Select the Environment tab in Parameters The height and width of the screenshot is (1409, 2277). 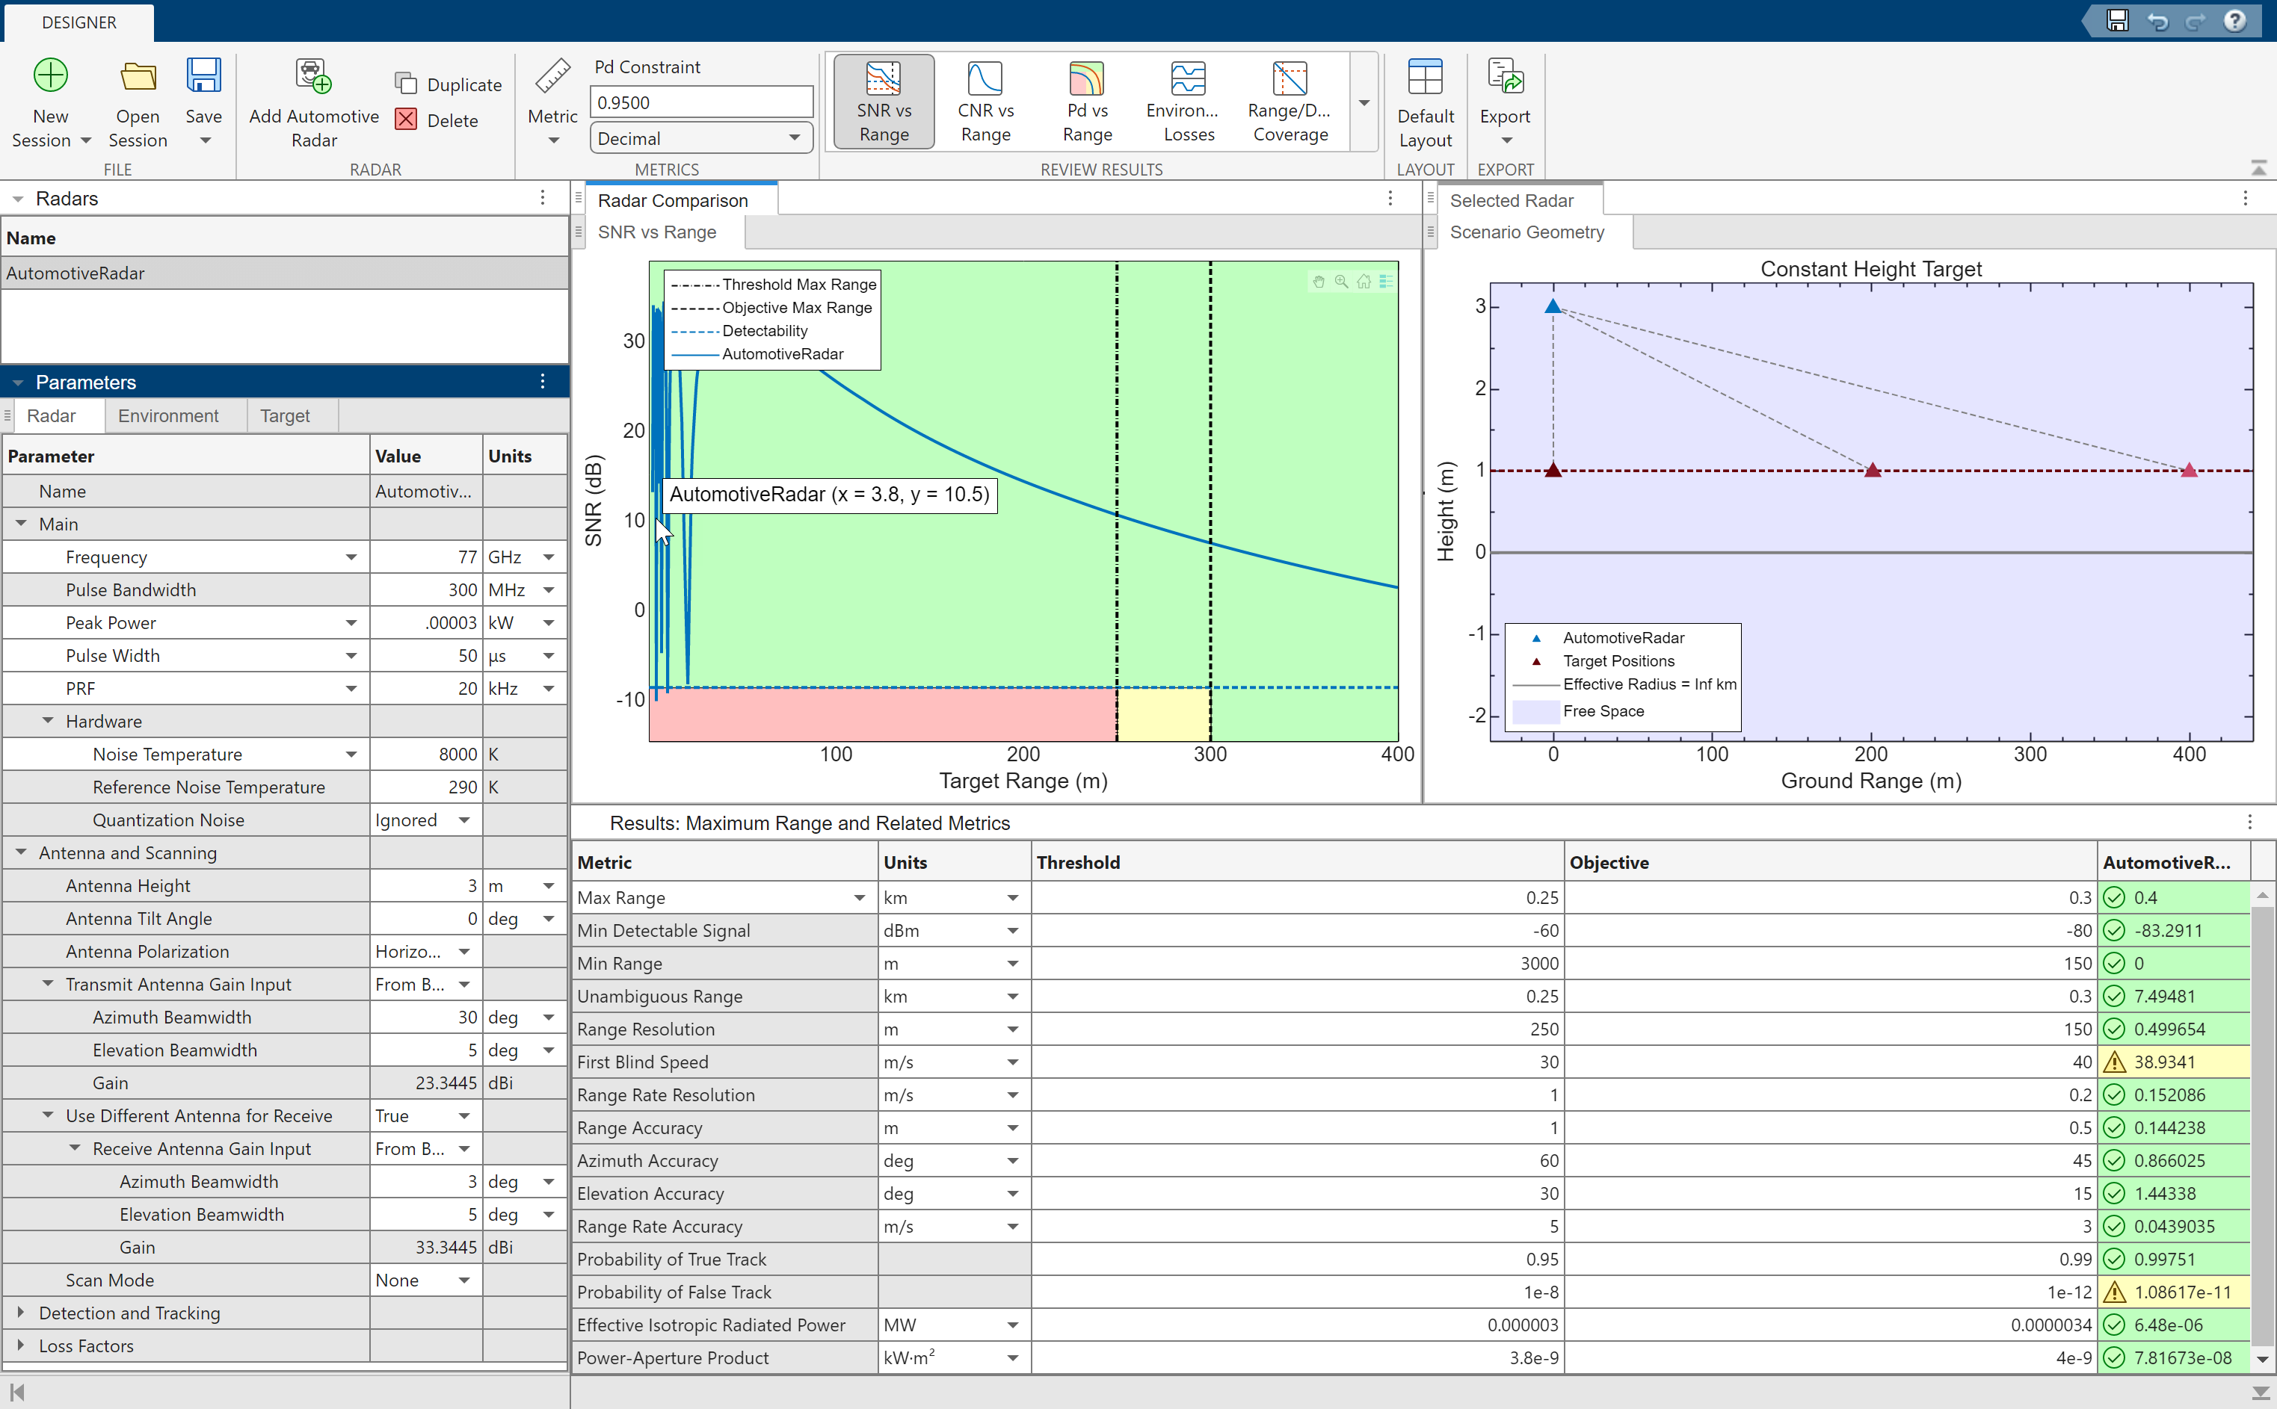(167, 416)
